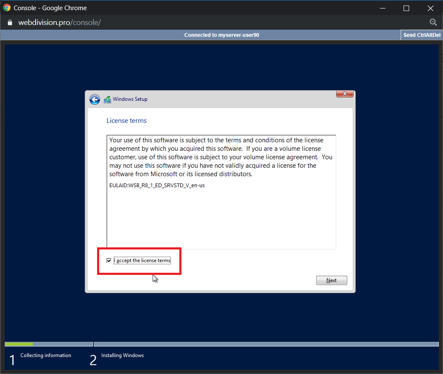
Task: Click the padlock site info icon
Action: click(10, 22)
